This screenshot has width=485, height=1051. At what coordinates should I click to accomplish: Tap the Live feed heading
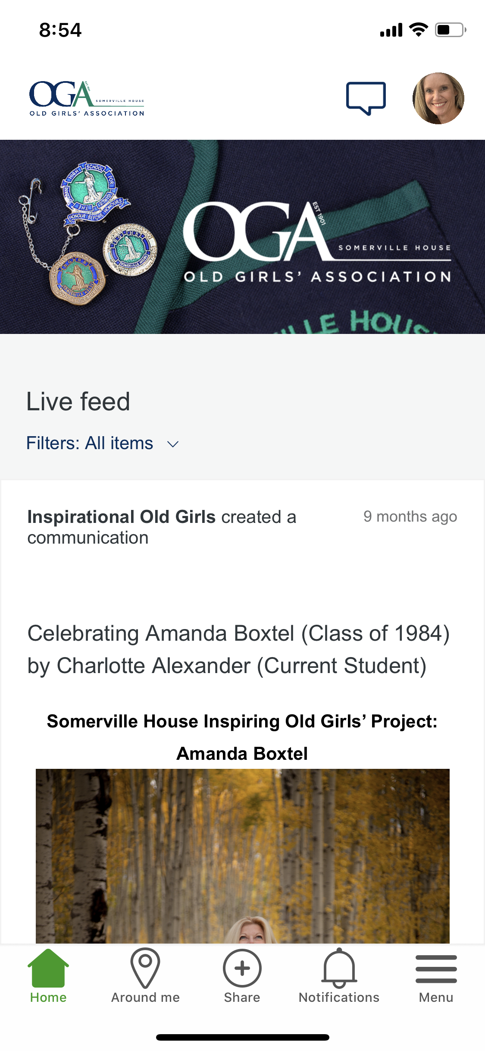pyautogui.click(x=78, y=402)
